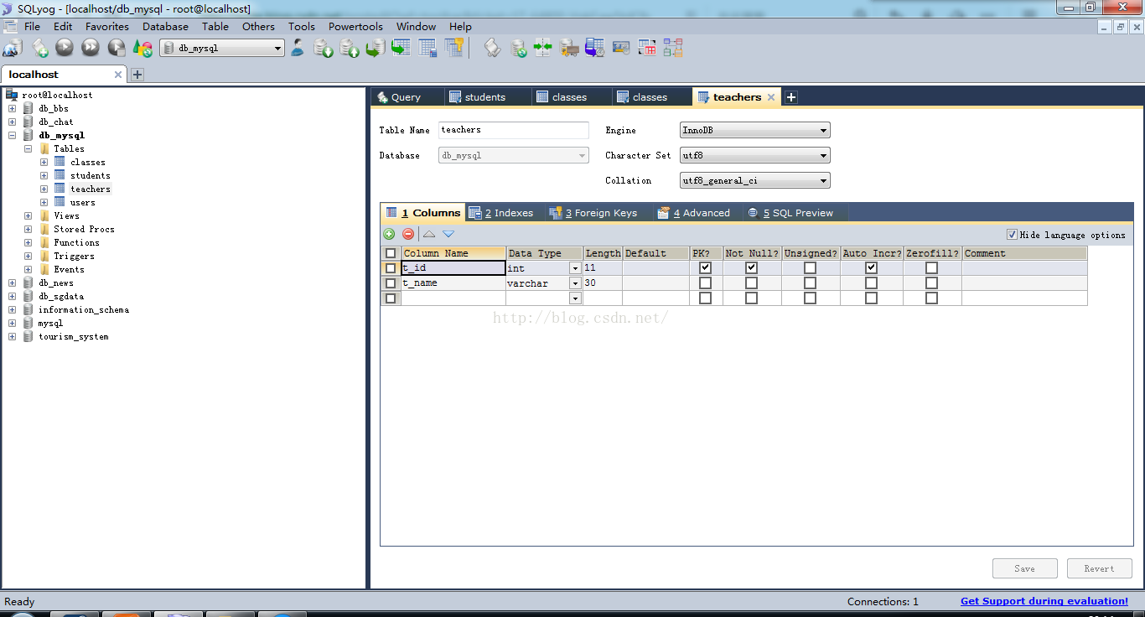Image resolution: width=1145 pixels, height=617 pixels.
Task: Switch to the 5 SQL Preview tab
Action: [790, 213]
